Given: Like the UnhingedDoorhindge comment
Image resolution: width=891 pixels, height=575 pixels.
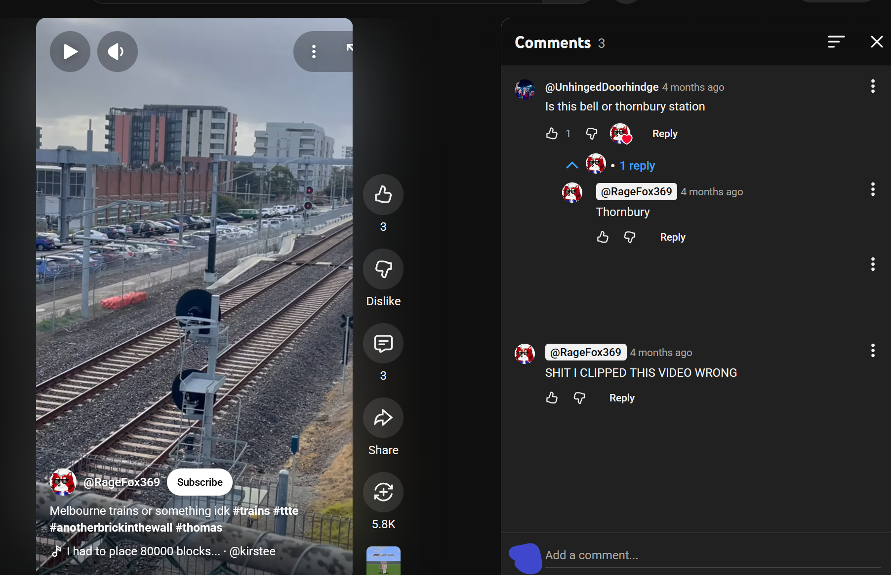Looking at the screenshot, I should pos(552,134).
